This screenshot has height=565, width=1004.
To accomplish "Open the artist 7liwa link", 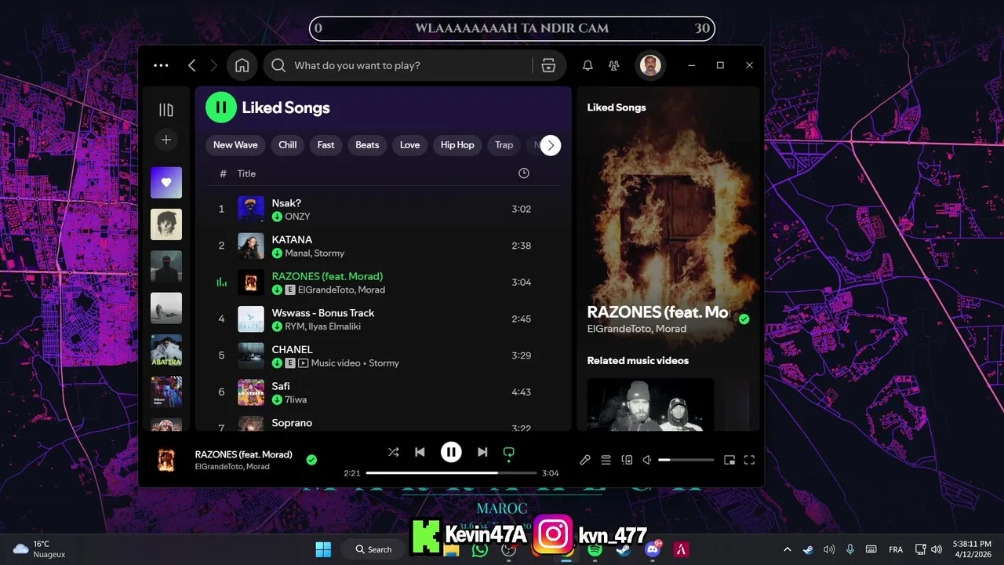I will coord(296,399).
